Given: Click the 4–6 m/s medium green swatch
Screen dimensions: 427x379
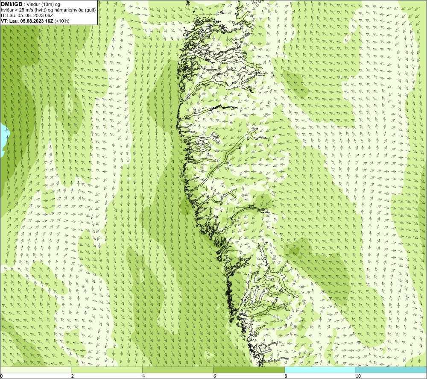Looking at the screenshot, I should coord(178,370).
